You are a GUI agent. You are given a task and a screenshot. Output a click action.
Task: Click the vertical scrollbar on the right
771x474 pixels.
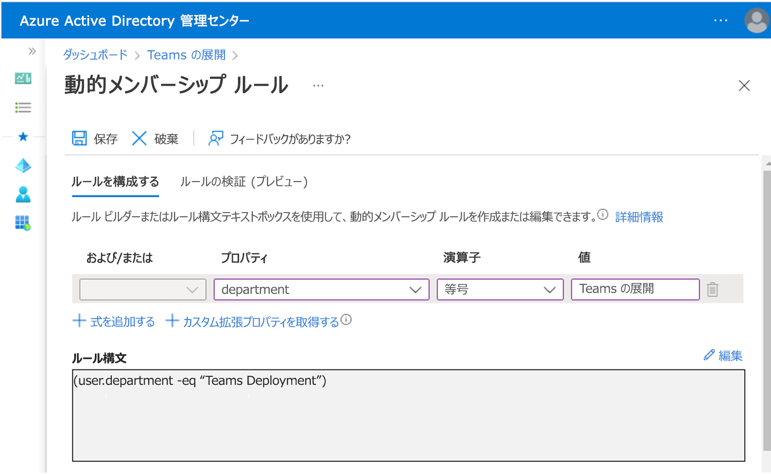tap(767, 310)
